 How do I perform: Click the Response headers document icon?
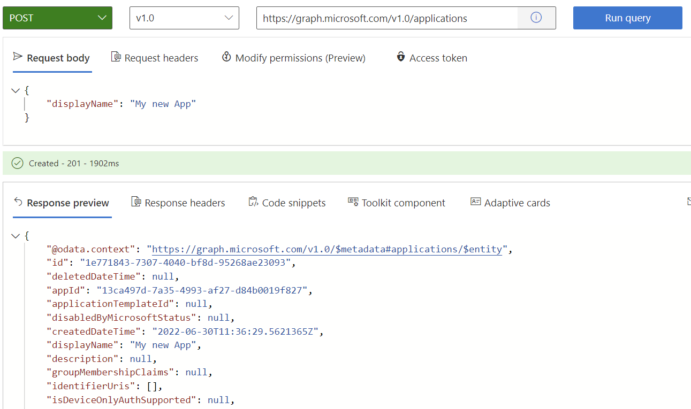(136, 202)
